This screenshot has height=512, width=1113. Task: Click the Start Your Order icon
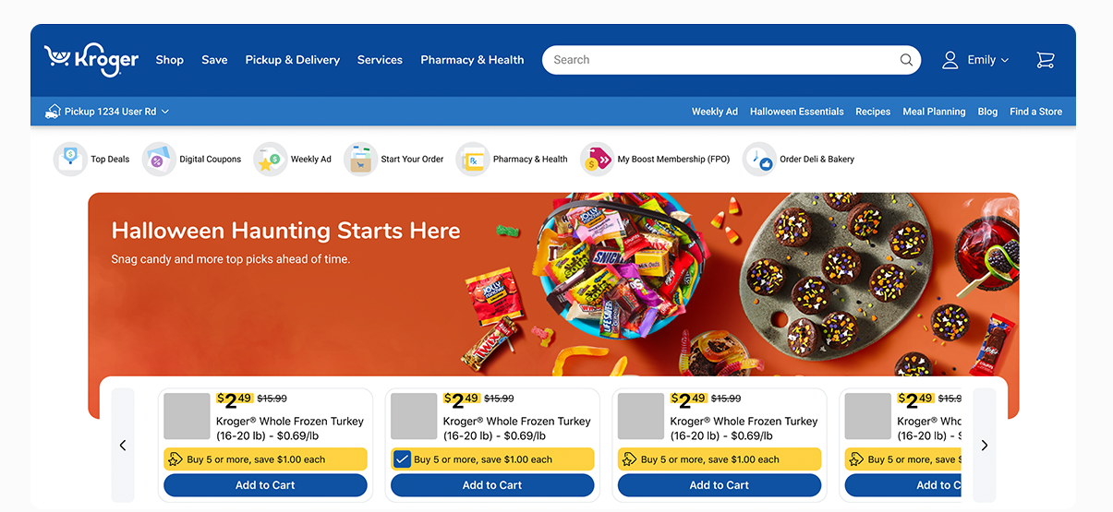[x=360, y=160]
